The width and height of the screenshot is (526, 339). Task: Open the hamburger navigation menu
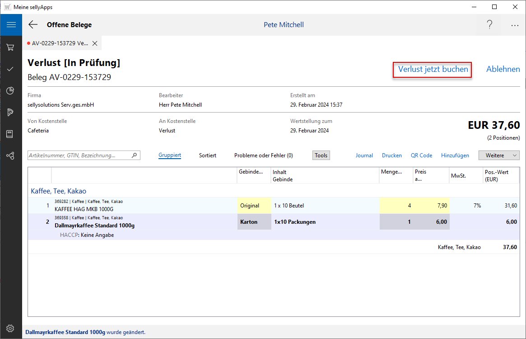(11, 25)
